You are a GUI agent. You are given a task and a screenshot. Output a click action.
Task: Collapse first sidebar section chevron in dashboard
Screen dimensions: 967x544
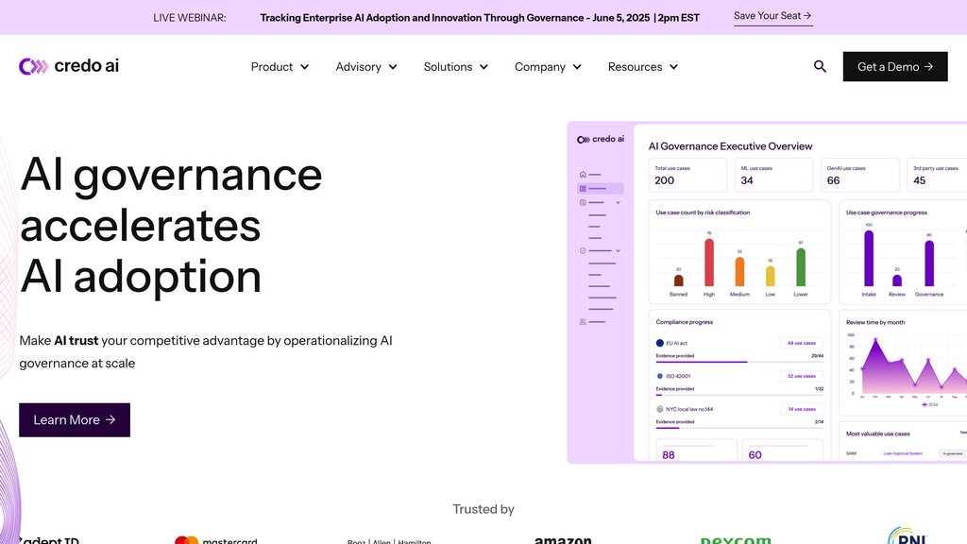(x=619, y=202)
